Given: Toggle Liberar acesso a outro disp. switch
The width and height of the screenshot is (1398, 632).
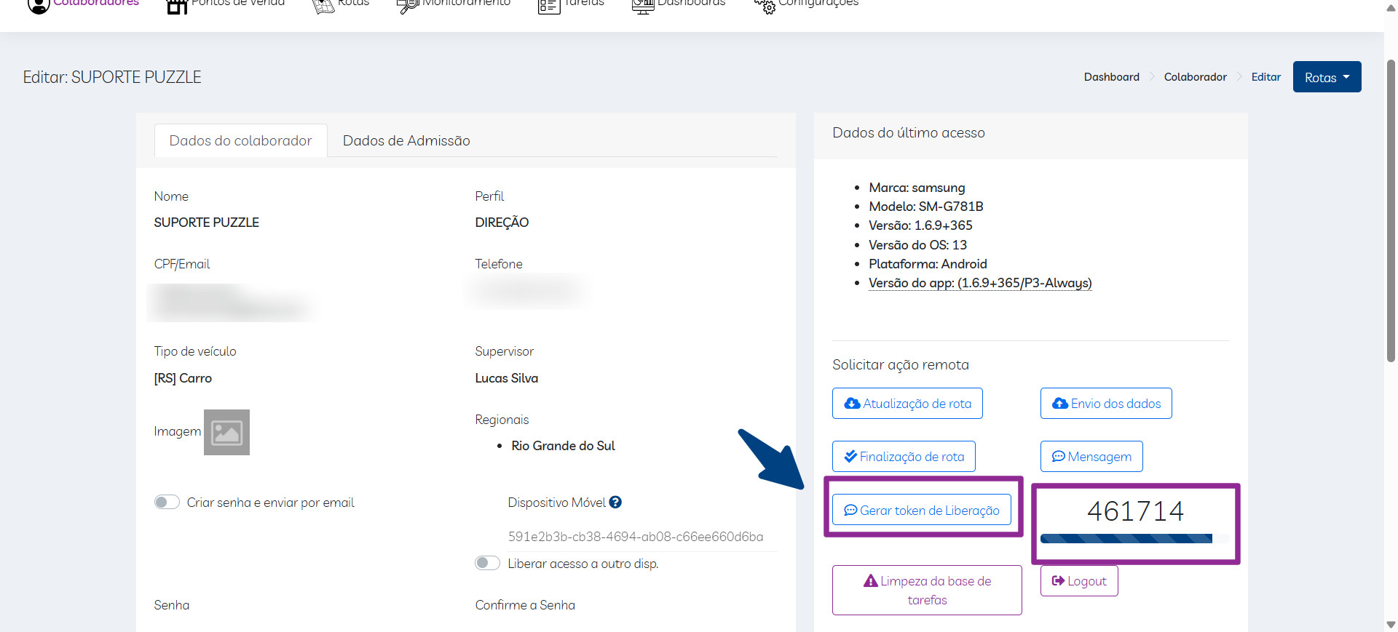Looking at the screenshot, I should [x=487, y=564].
